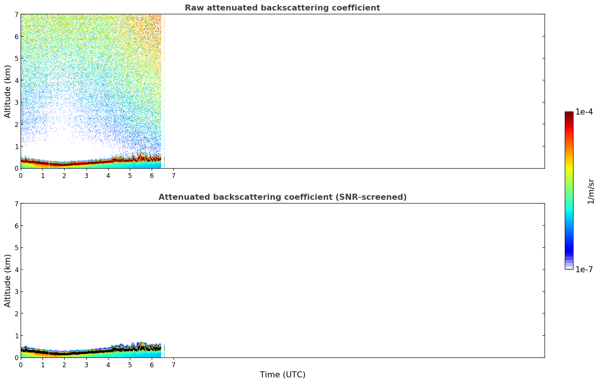The height and width of the screenshot is (383, 599).
Task: Click the colorbar's '1e-7' minimum label
Action: (584, 270)
